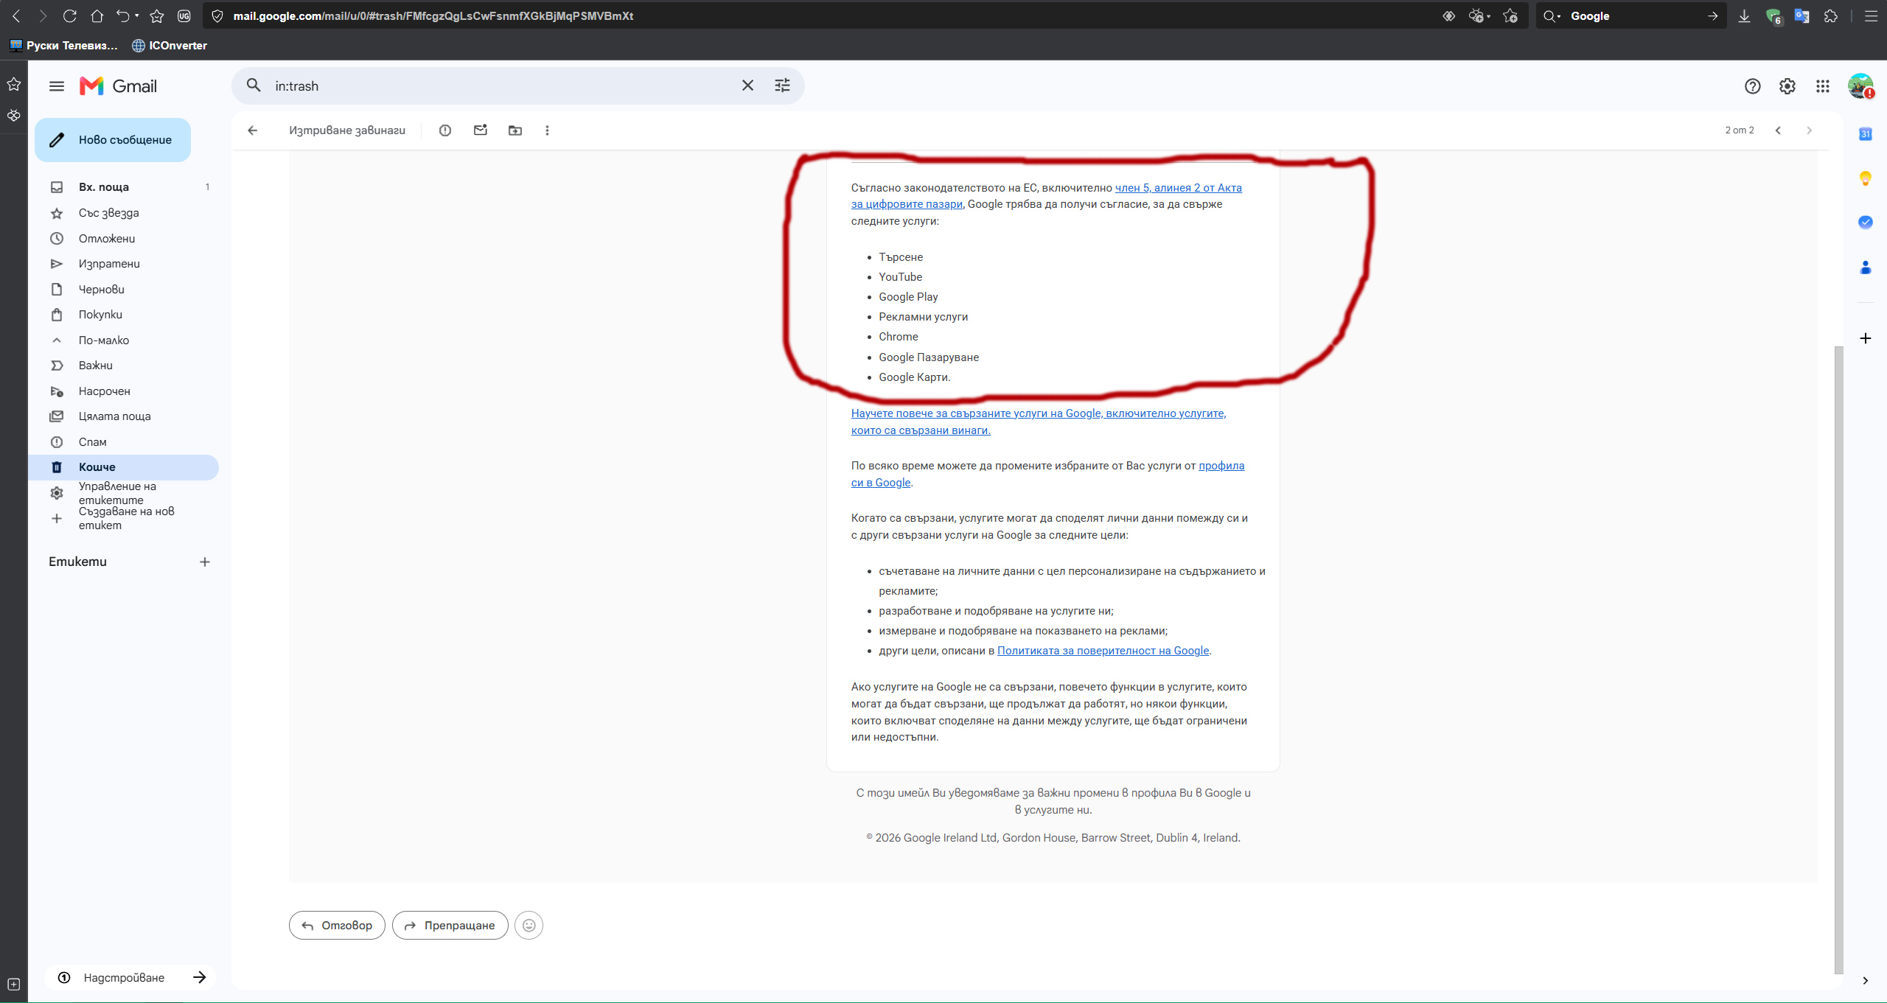Viewport: 1887px width, 1003px height.
Task: Go to browser home page
Action: pyautogui.click(x=97, y=16)
